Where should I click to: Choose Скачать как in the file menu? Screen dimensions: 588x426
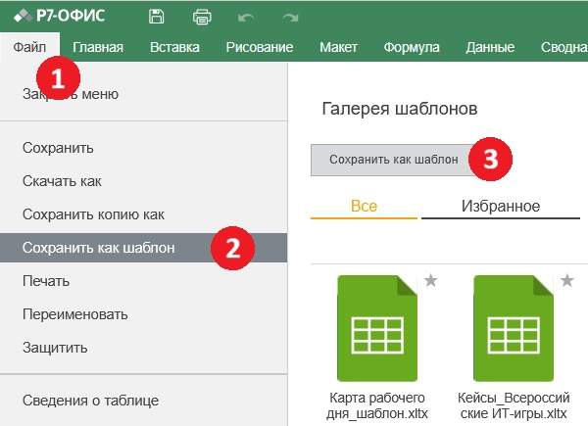point(144,181)
